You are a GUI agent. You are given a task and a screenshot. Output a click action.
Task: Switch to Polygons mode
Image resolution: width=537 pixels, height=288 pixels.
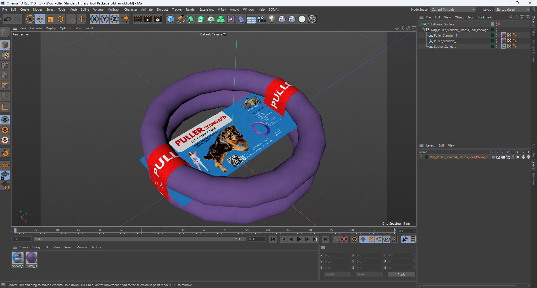[5, 86]
